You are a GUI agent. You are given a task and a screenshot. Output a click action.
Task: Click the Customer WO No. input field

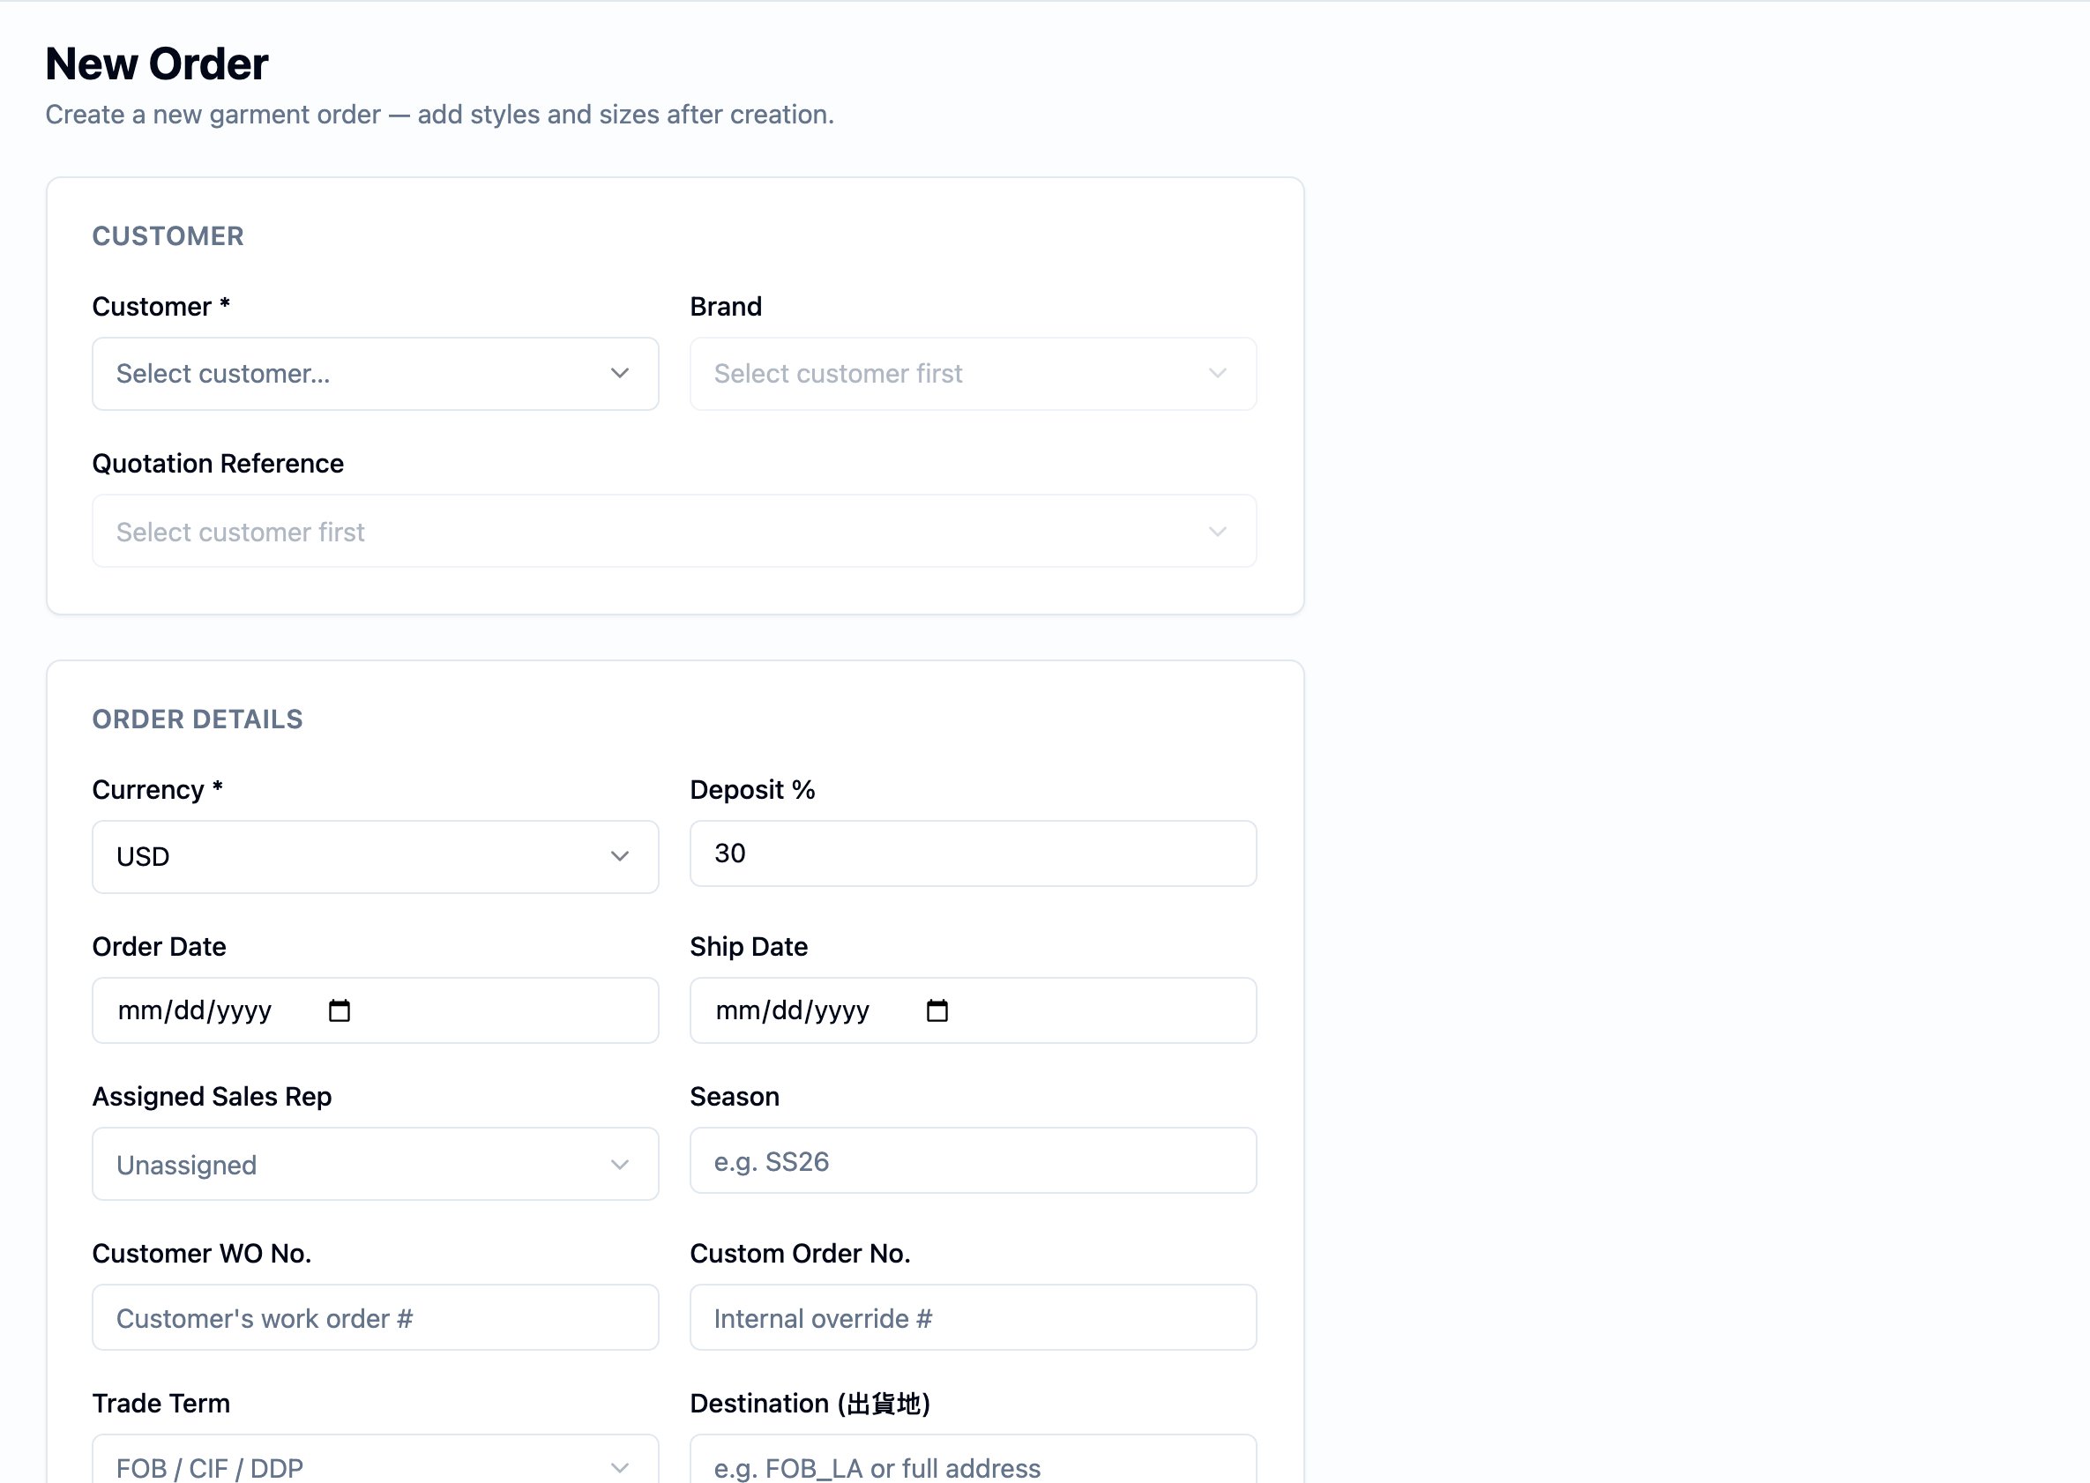click(375, 1318)
